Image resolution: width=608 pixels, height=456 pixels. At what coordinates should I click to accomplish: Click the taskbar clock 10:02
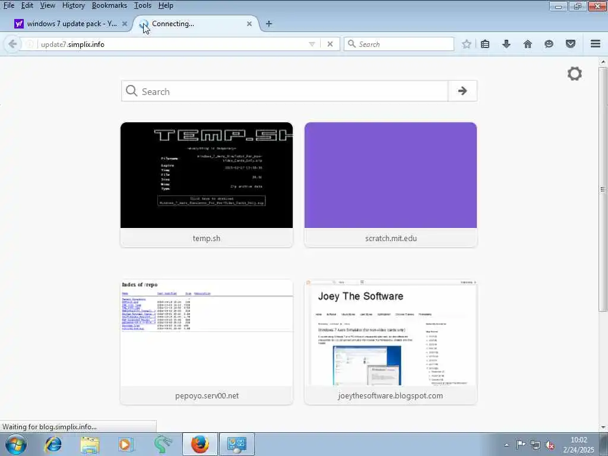click(578, 440)
